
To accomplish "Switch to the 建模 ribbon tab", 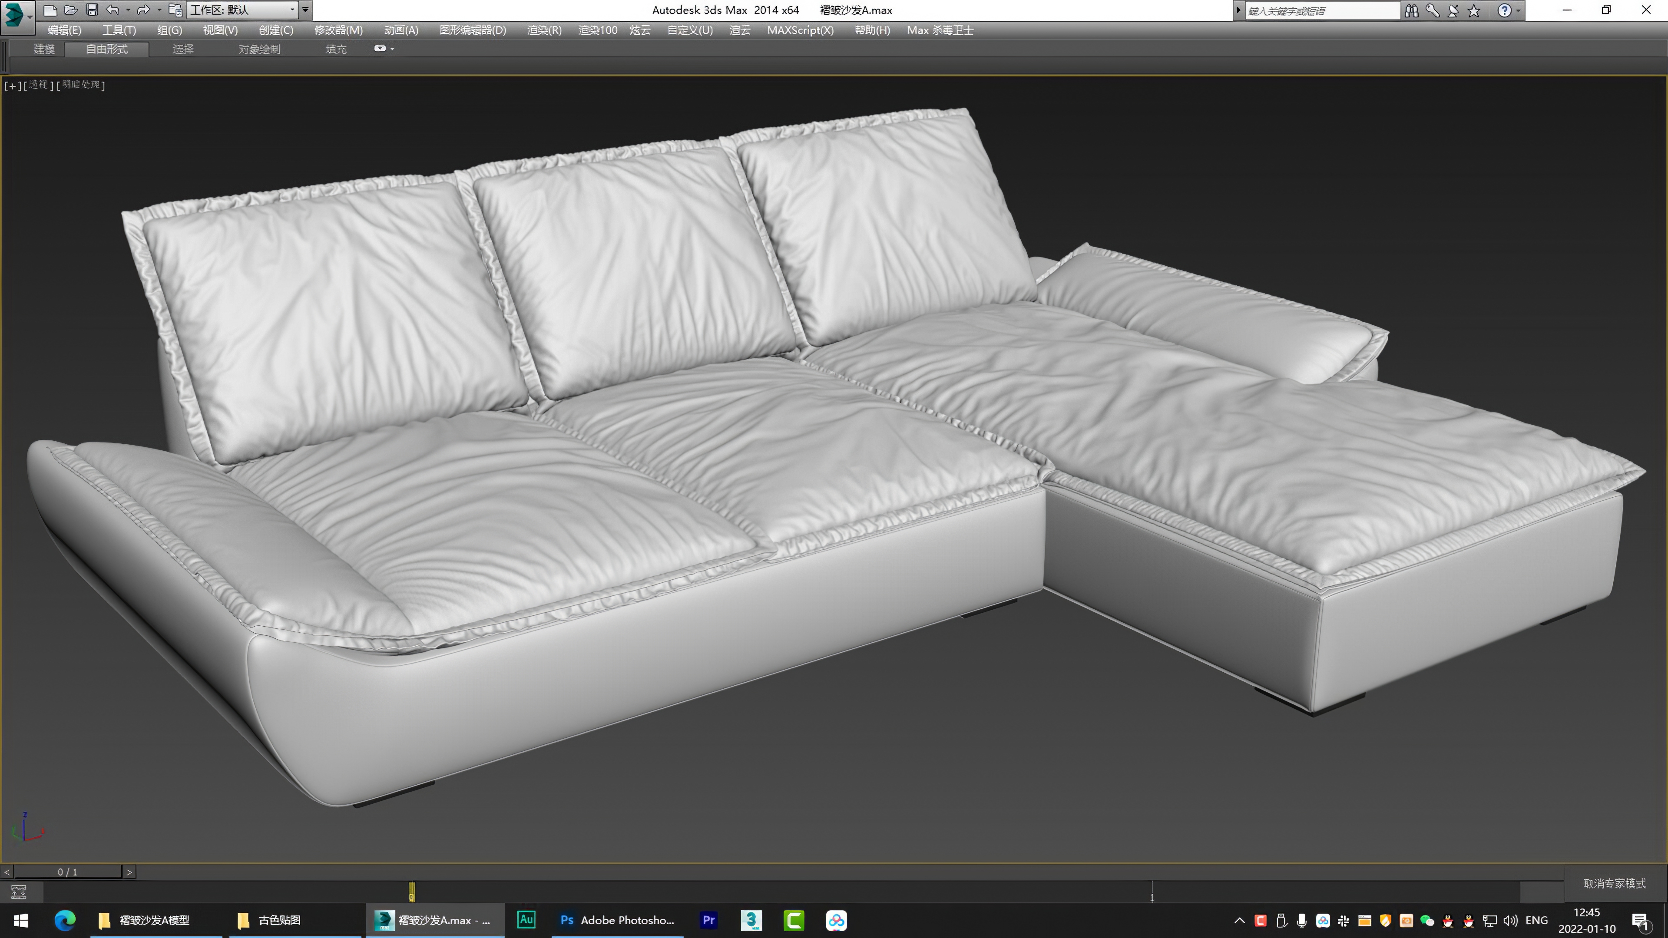I will pos(43,49).
